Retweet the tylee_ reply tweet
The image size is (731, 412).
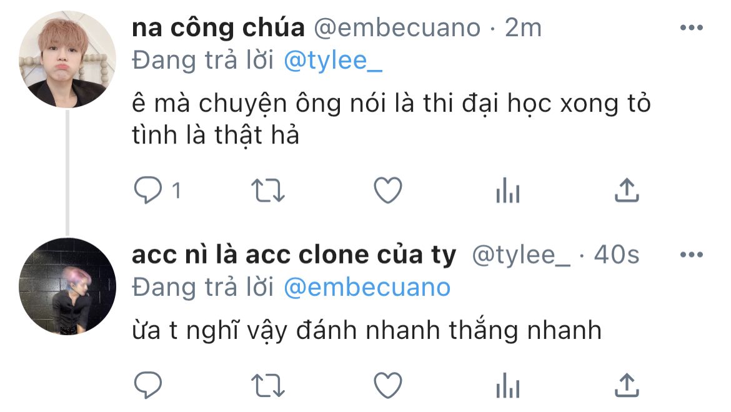267,385
